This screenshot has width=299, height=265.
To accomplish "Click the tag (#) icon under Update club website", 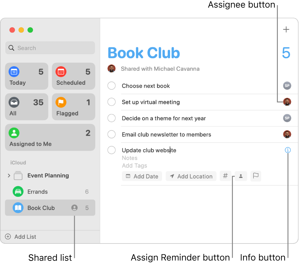I will point(226,176).
